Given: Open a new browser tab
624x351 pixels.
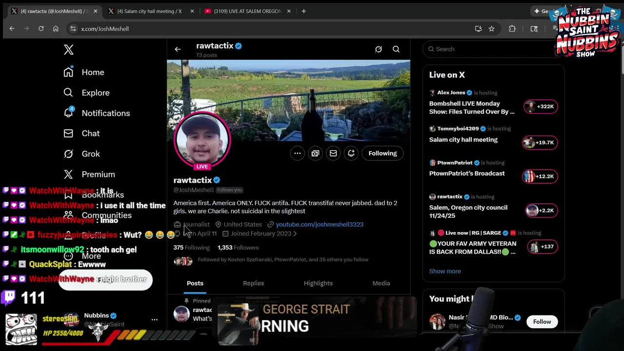Looking at the screenshot, I should point(304,11).
